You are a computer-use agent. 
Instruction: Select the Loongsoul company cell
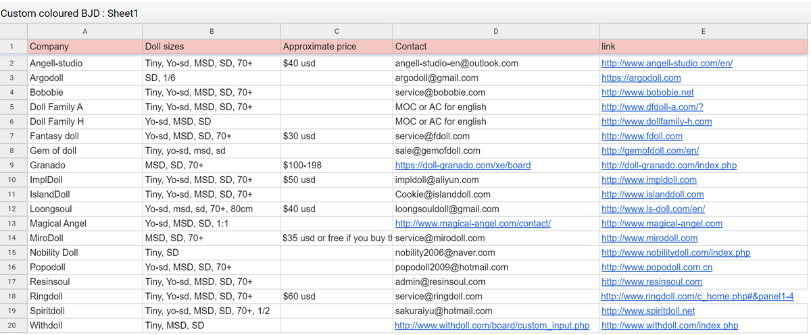tap(84, 209)
